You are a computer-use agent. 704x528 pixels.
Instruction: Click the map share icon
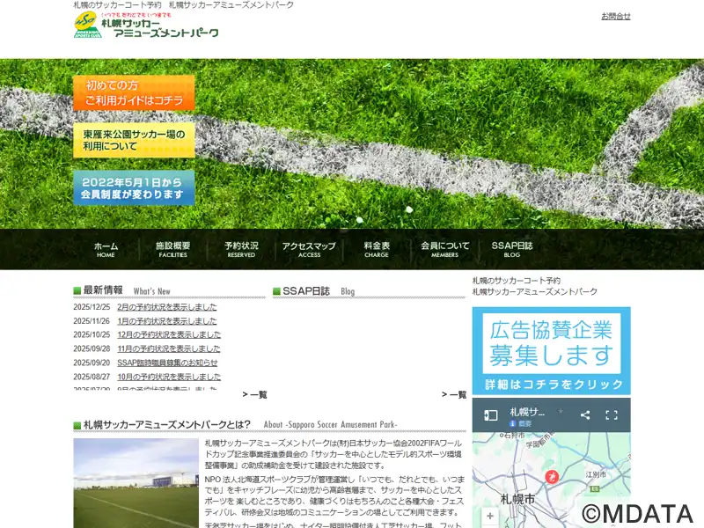click(585, 414)
